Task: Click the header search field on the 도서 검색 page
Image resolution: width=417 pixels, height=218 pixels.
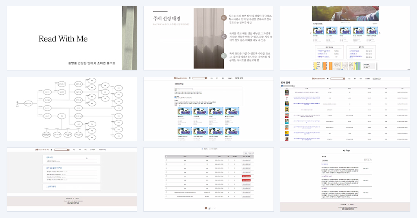Action: tap(337, 79)
